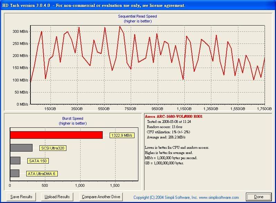Select the 100 MB/s axis label
The height and width of the screenshot is (203, 276).
click(20, 80)
